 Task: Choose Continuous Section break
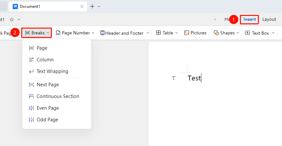point(56,96)
